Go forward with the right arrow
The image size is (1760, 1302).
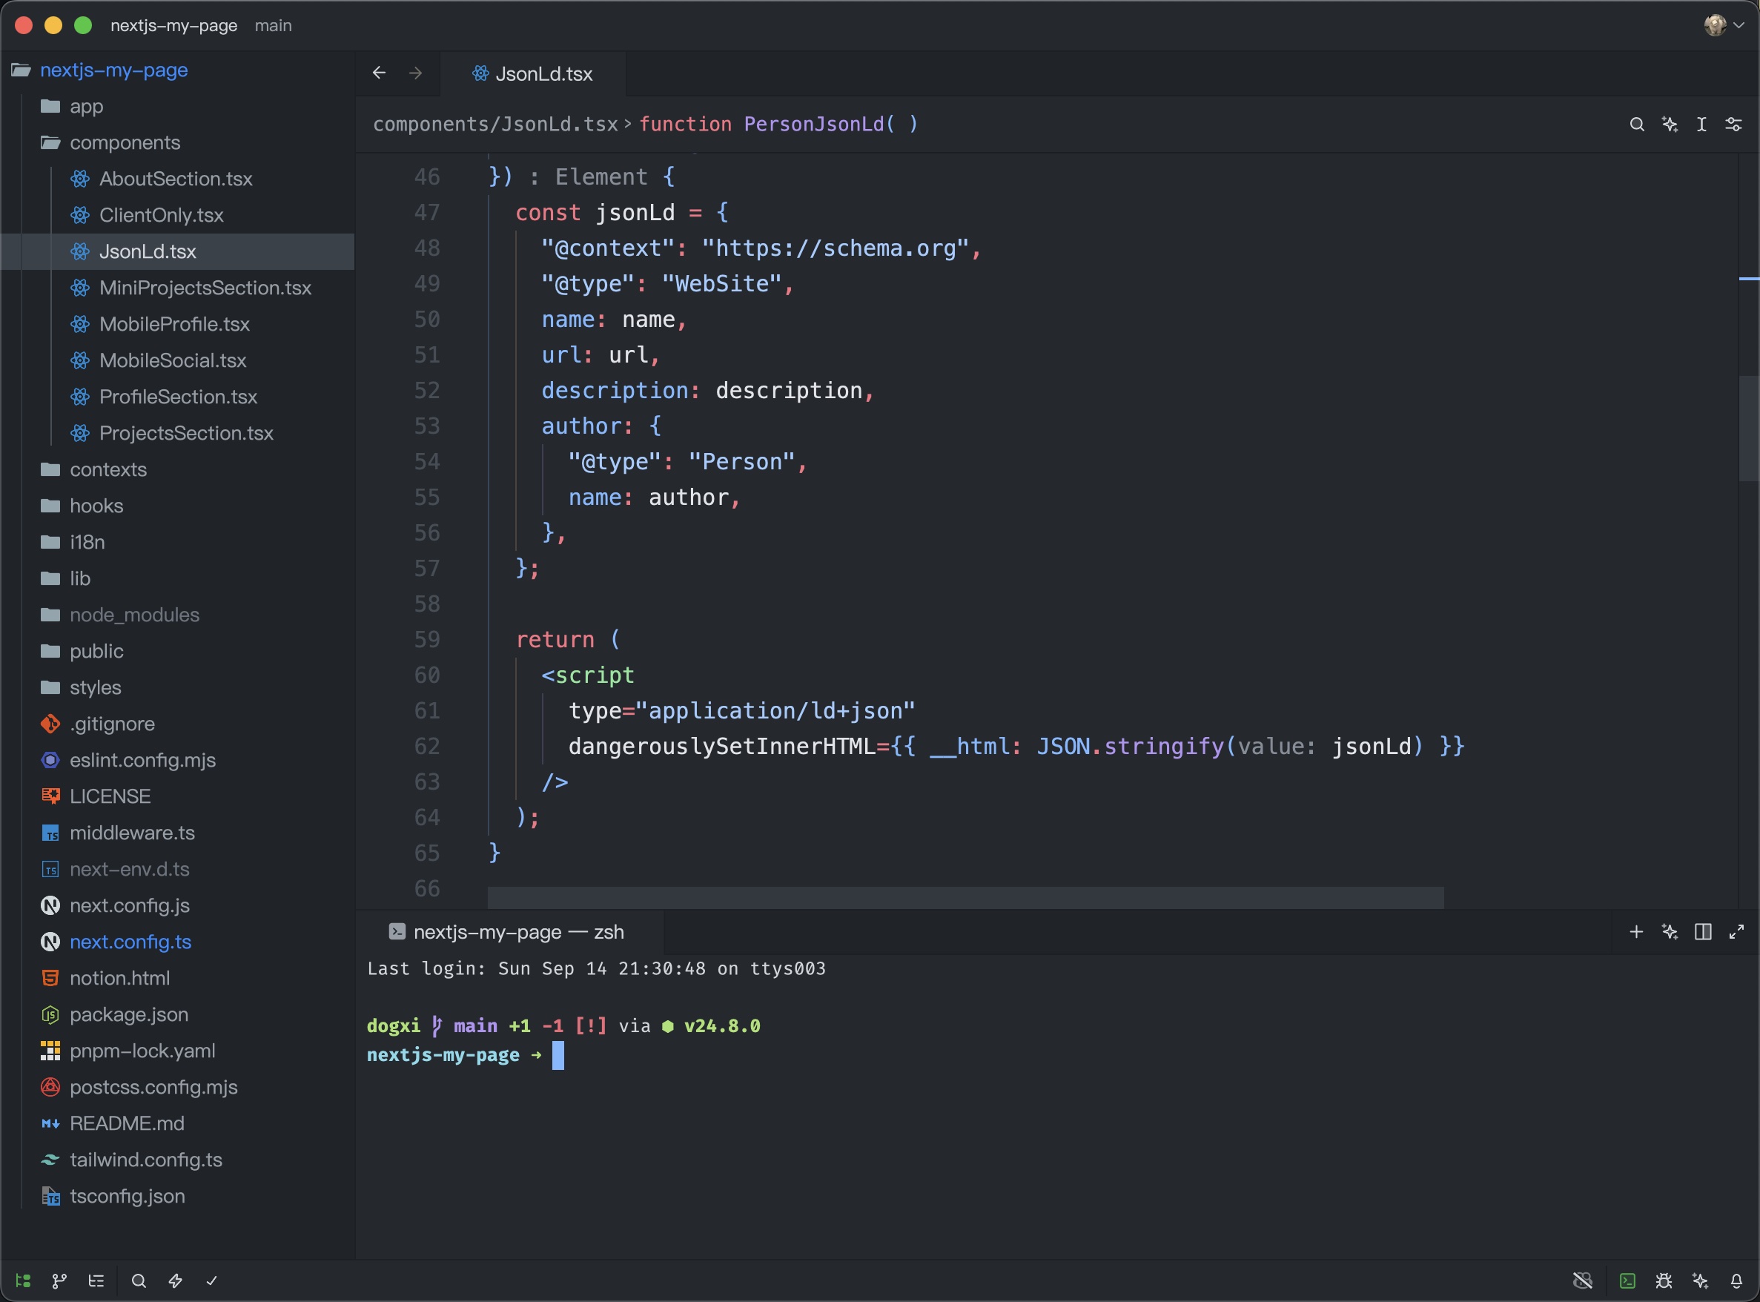[x=415, y=73]
